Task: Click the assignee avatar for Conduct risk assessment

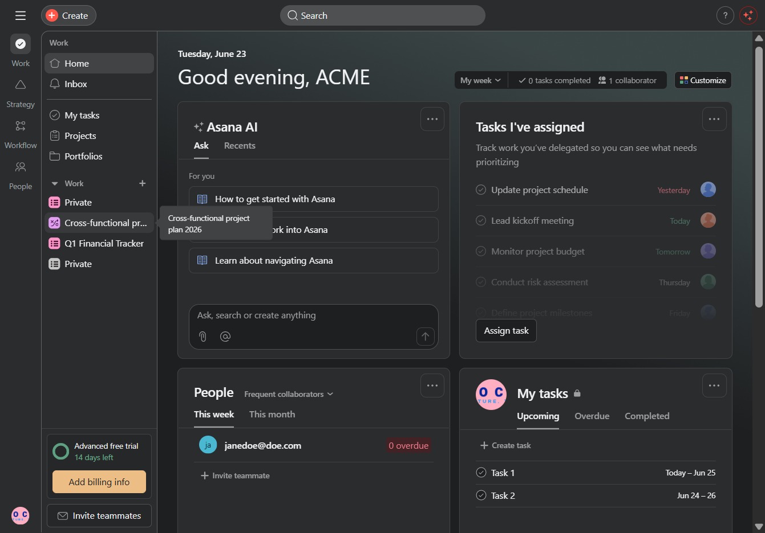Action: pos(708,282)
